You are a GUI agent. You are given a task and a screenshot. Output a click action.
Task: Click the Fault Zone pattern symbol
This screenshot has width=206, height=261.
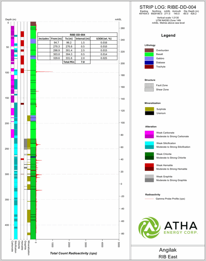coord(149,85)
